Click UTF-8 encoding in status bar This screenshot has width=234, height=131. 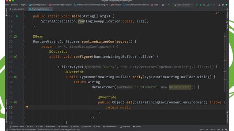tap(212, 130)
